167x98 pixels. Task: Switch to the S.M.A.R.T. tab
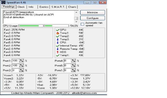click(x=58, y=7)
